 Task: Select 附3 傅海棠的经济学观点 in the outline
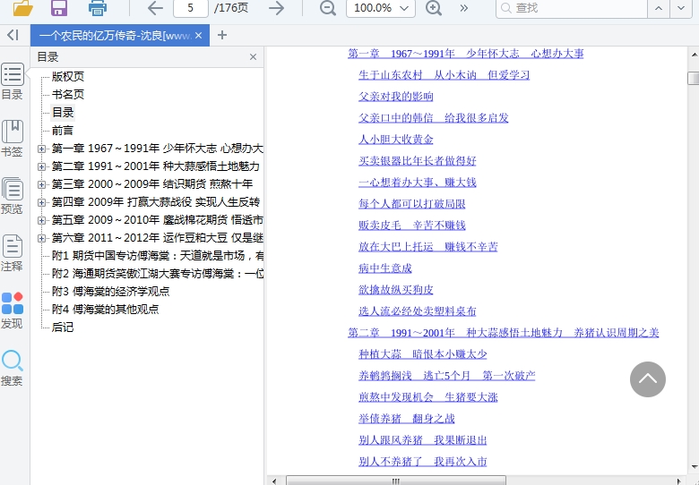tap(110, 292)
